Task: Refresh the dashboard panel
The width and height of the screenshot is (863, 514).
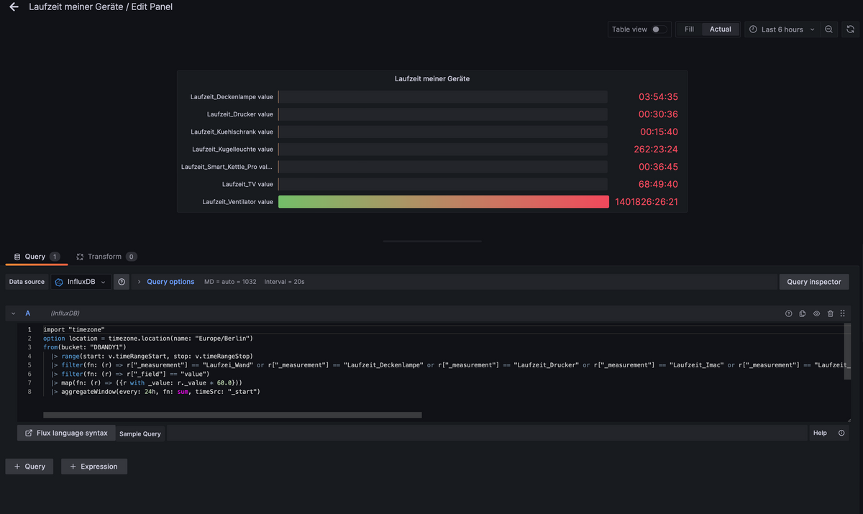Action: coord(850,29)
